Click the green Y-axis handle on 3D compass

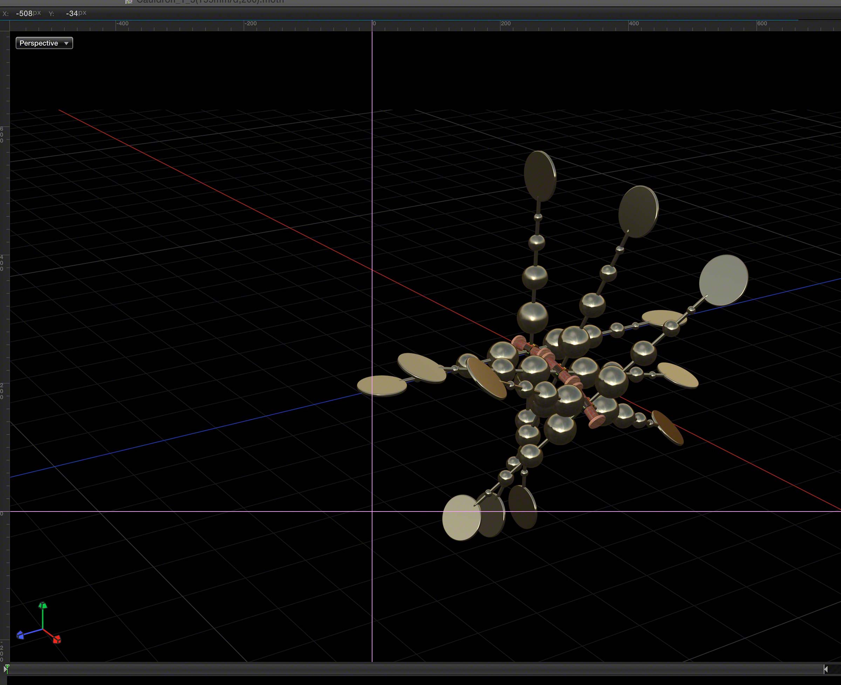[x=43, y=605]
